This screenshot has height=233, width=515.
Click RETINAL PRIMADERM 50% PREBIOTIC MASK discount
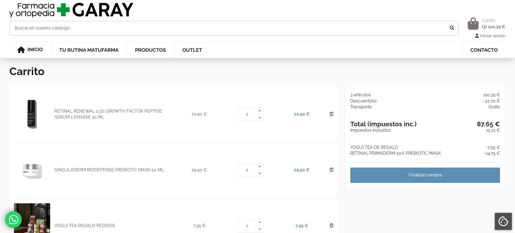click(395, 153)
